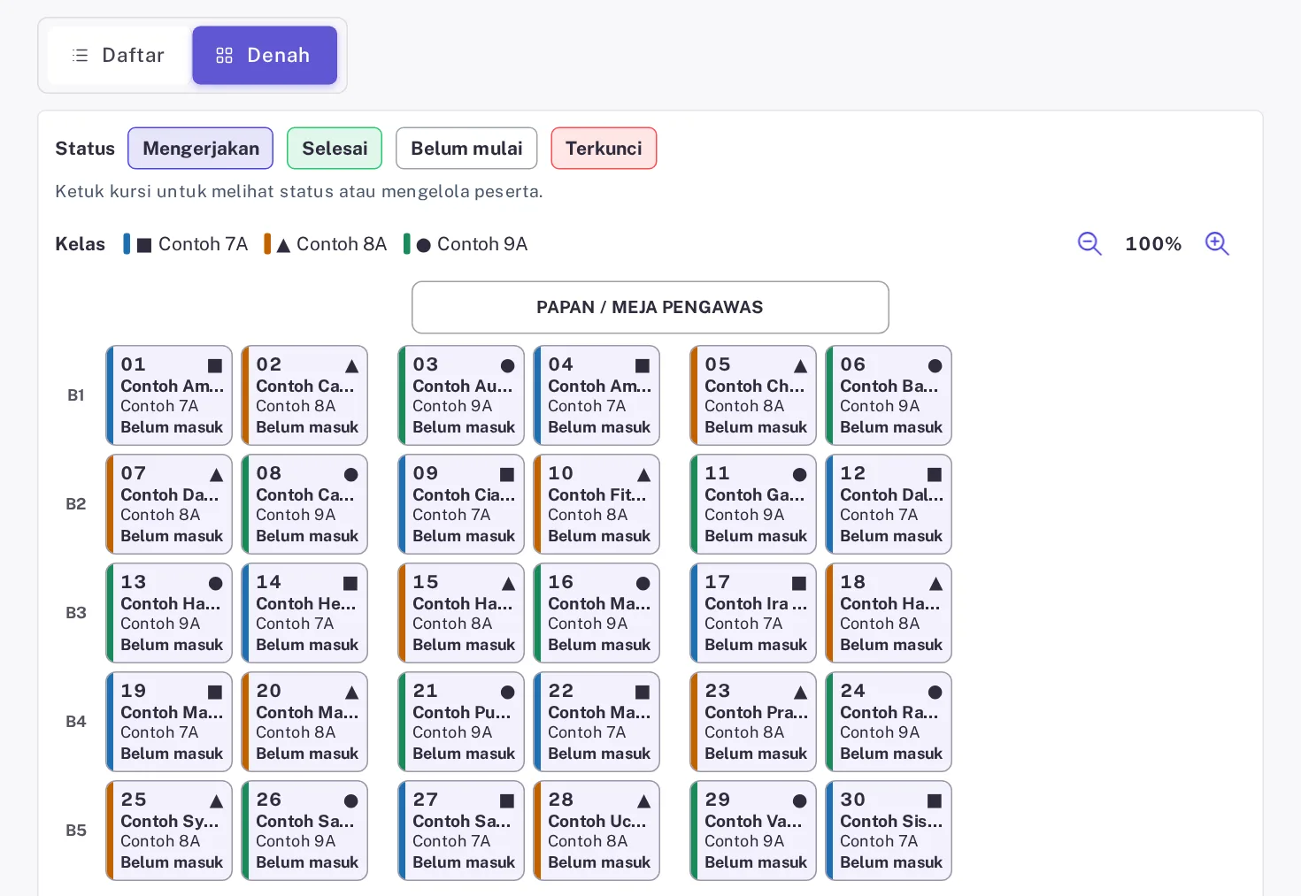The height and width of the screenshot is (896, 1301).
Task: Select the Contoh 7A class legend item
Action: (186, 244)
